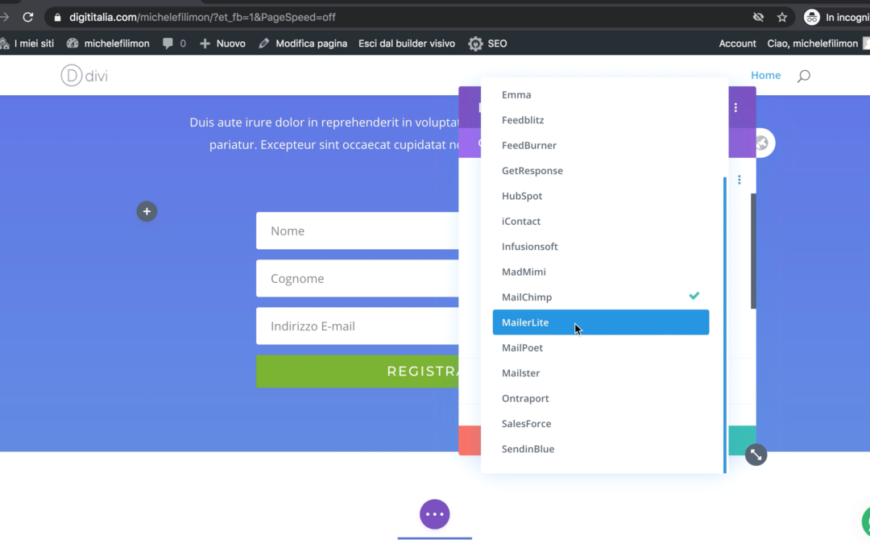
Task: Click the tracking protection eye icon in the address bar
Action: pos(758,17)
